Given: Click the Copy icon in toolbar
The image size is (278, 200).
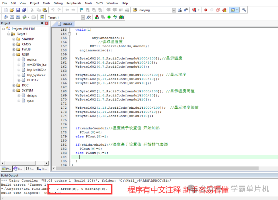Looking at the screenshot, I should point(38,10).
